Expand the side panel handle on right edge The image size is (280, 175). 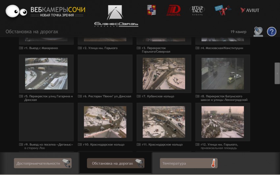click(277, 73)
